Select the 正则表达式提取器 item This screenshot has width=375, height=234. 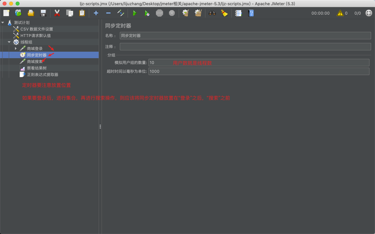tap(42, 74)
